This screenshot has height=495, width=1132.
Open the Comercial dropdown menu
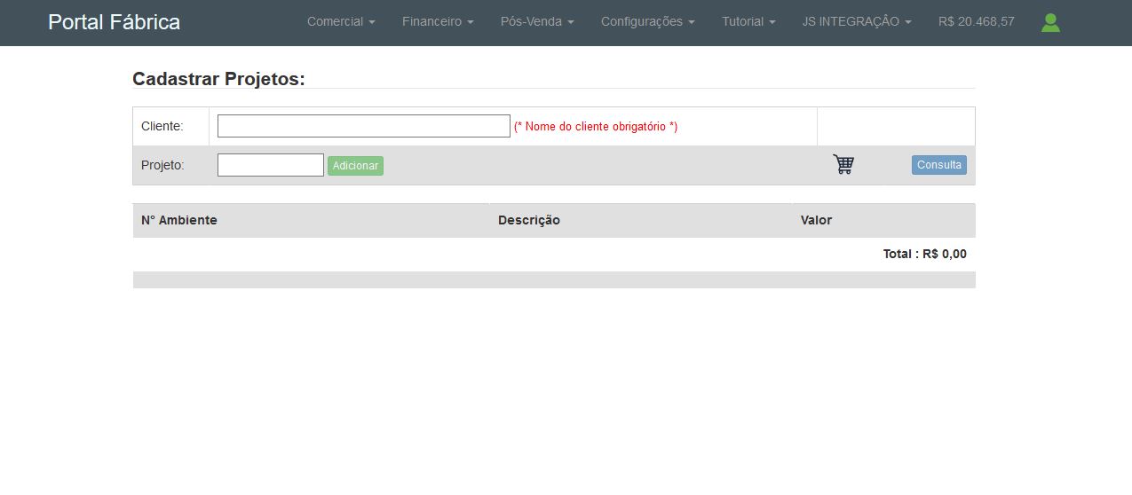[341, 21]
